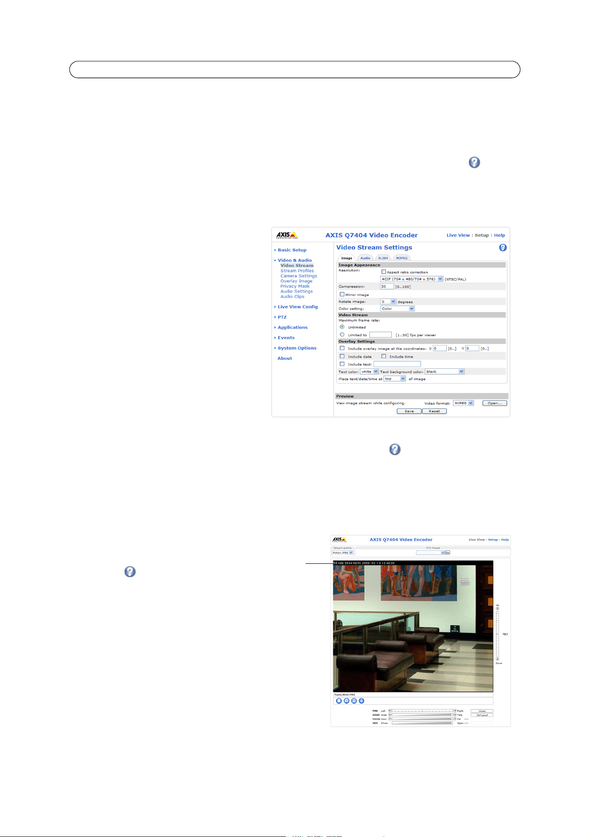Click the PAN Left arrow
Viewport: 591px width, 837px height.
[x=390, y=710]
